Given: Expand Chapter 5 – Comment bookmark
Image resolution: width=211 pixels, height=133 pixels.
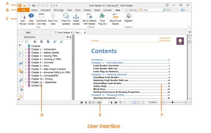Looking at the screenshot, I should (26, 62).
